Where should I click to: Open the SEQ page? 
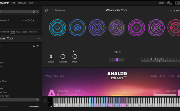[x=172, y=76]
